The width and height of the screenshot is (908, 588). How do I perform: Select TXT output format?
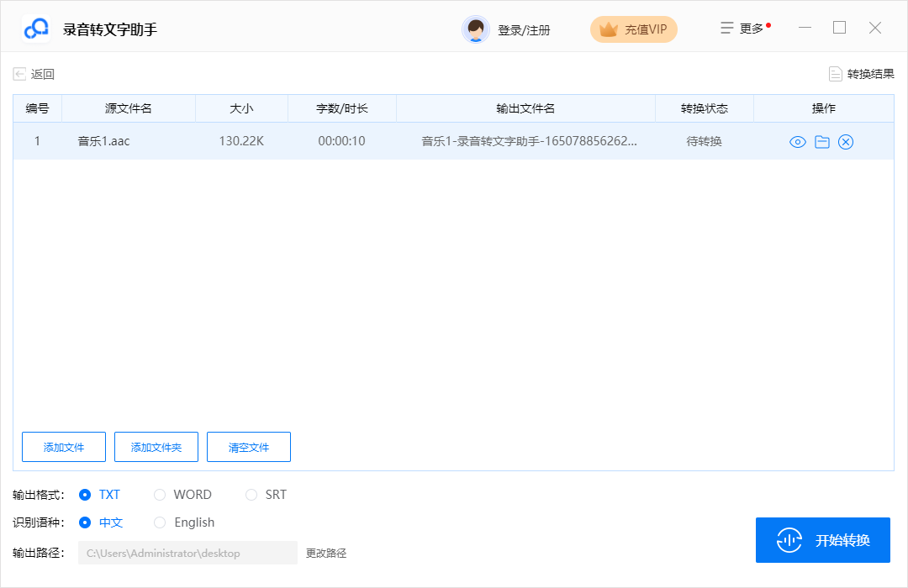coord(85,495)
